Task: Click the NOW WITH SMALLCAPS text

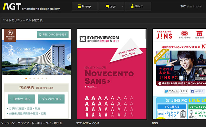Action: pos(95,68)
